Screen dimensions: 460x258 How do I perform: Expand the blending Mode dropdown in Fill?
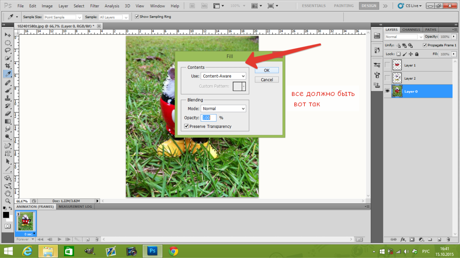(x=223, y=109)
